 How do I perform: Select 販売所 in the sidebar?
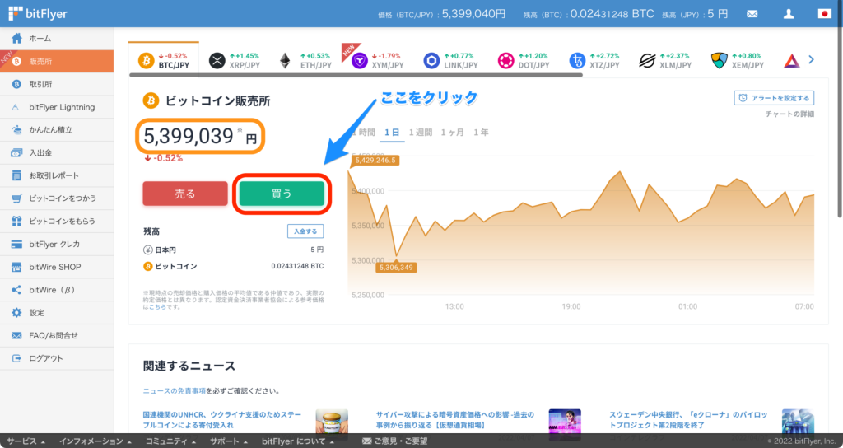point(57,61)
